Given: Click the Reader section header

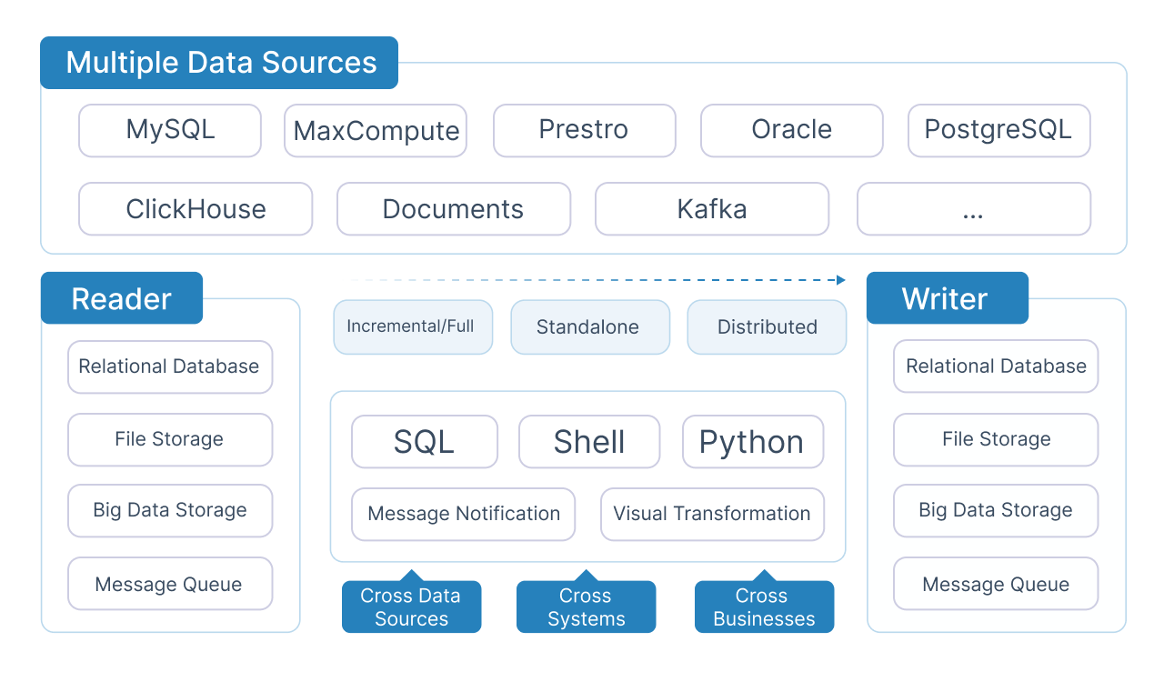Looking at the screenshot, I should coord(122,298).
